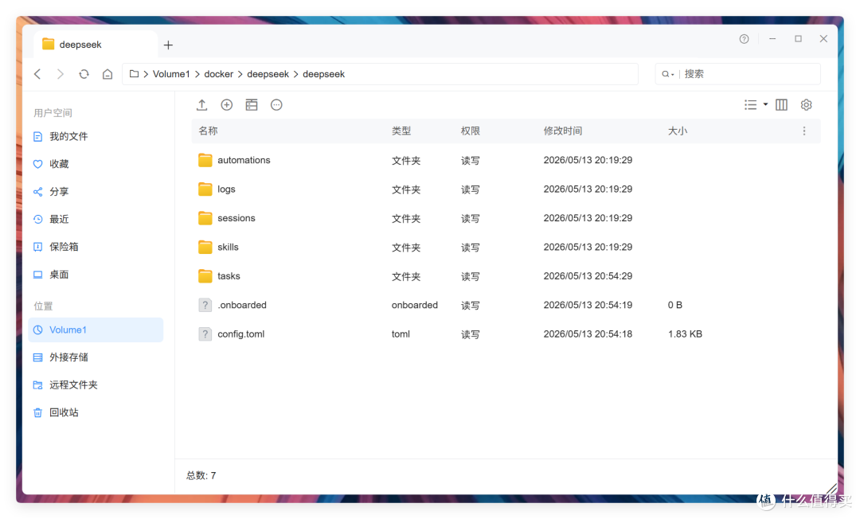
Task: Click the file operations icon in the toolbar
Action: (x=252, y=105)
